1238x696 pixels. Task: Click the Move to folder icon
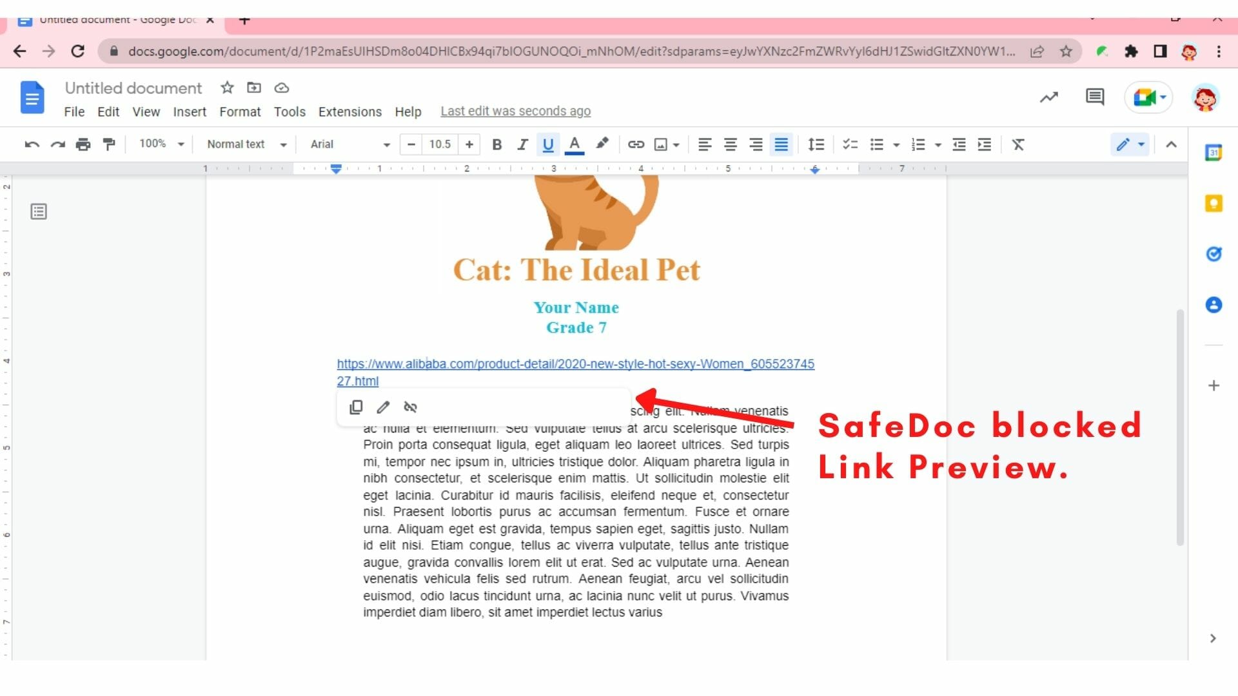tap(254, 88)
